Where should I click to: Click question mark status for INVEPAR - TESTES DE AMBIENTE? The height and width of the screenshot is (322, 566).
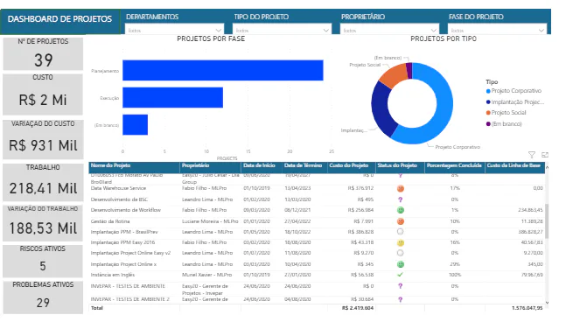tap(400, 286)
